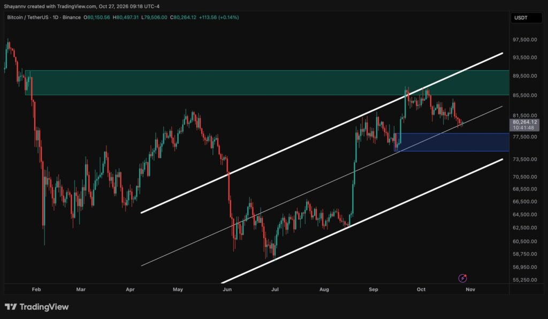Image resolution: width=548 pixels, height=319 pixels.
Task: Click the Jun label on time axis
Action: 227,290
